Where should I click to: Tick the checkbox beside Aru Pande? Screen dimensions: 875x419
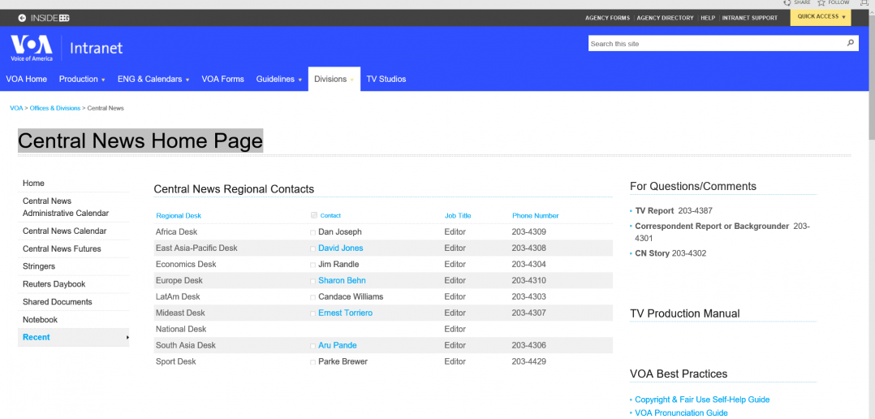point(313,346)
